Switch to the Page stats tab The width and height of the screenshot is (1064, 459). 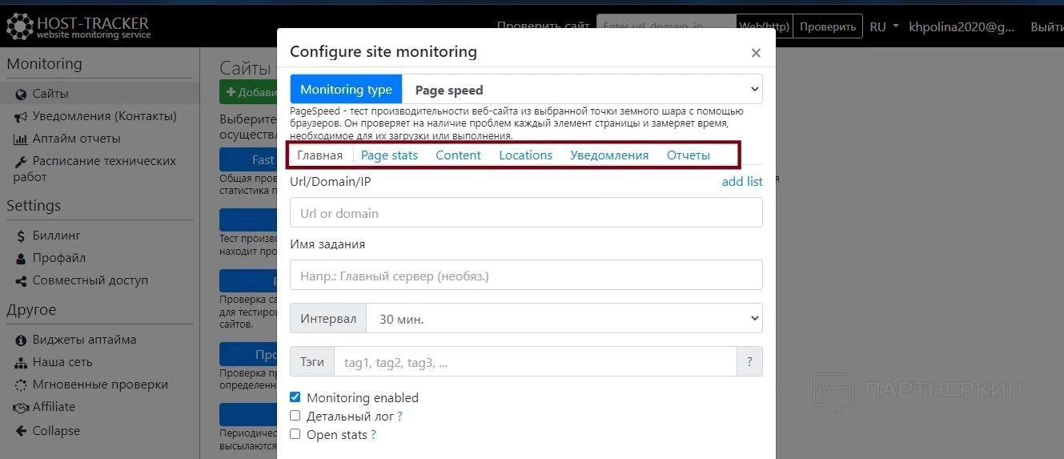point(389,155)
